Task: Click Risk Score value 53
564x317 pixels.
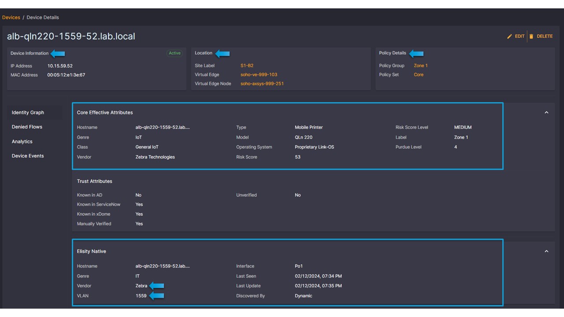Action: click(x=297, y=157)
